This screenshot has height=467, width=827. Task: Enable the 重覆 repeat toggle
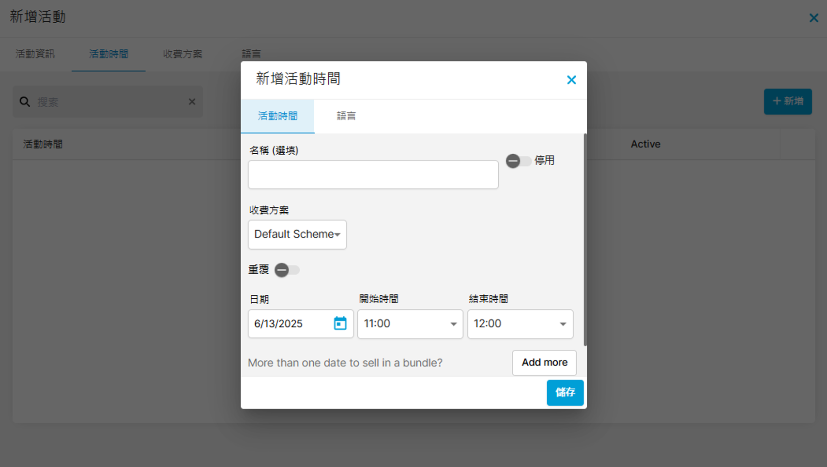[287, 270]
